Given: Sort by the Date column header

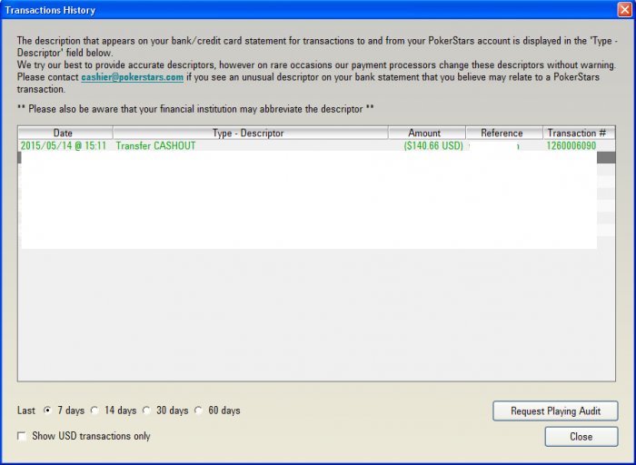Looking at the screenshot, I should [65, 133].
